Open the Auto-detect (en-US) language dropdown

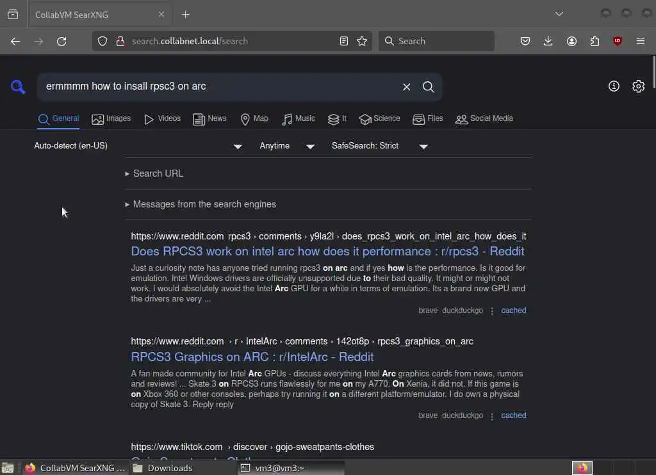click(x=138, y=146)
